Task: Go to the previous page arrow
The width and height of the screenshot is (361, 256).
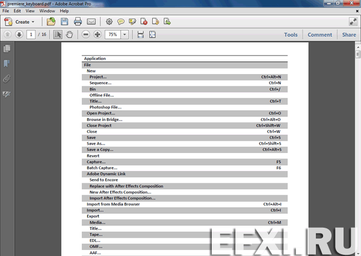Action: click(7, 34)
